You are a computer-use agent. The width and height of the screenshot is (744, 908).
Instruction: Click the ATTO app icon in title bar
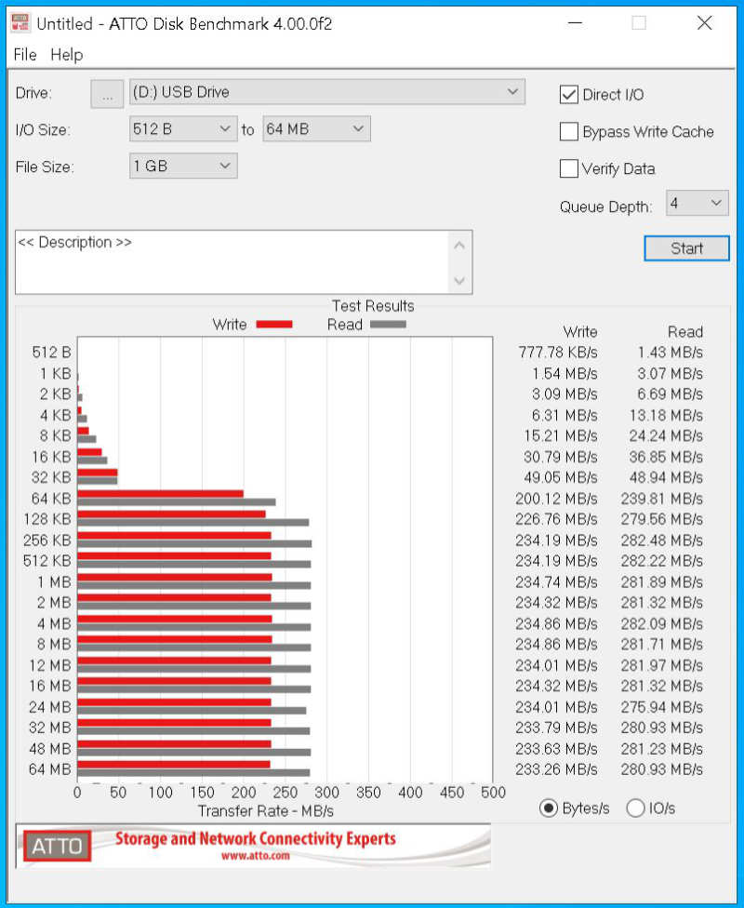(x=20, y=22)
